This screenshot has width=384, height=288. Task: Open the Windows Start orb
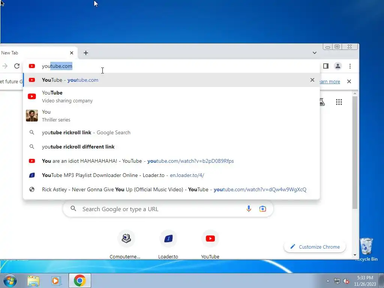(10, 280)
